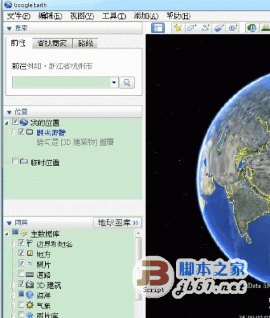Viewport: 270px width, 318px height.
Task: Expand the 气象 tree node
Action: (x=13, y=305)
